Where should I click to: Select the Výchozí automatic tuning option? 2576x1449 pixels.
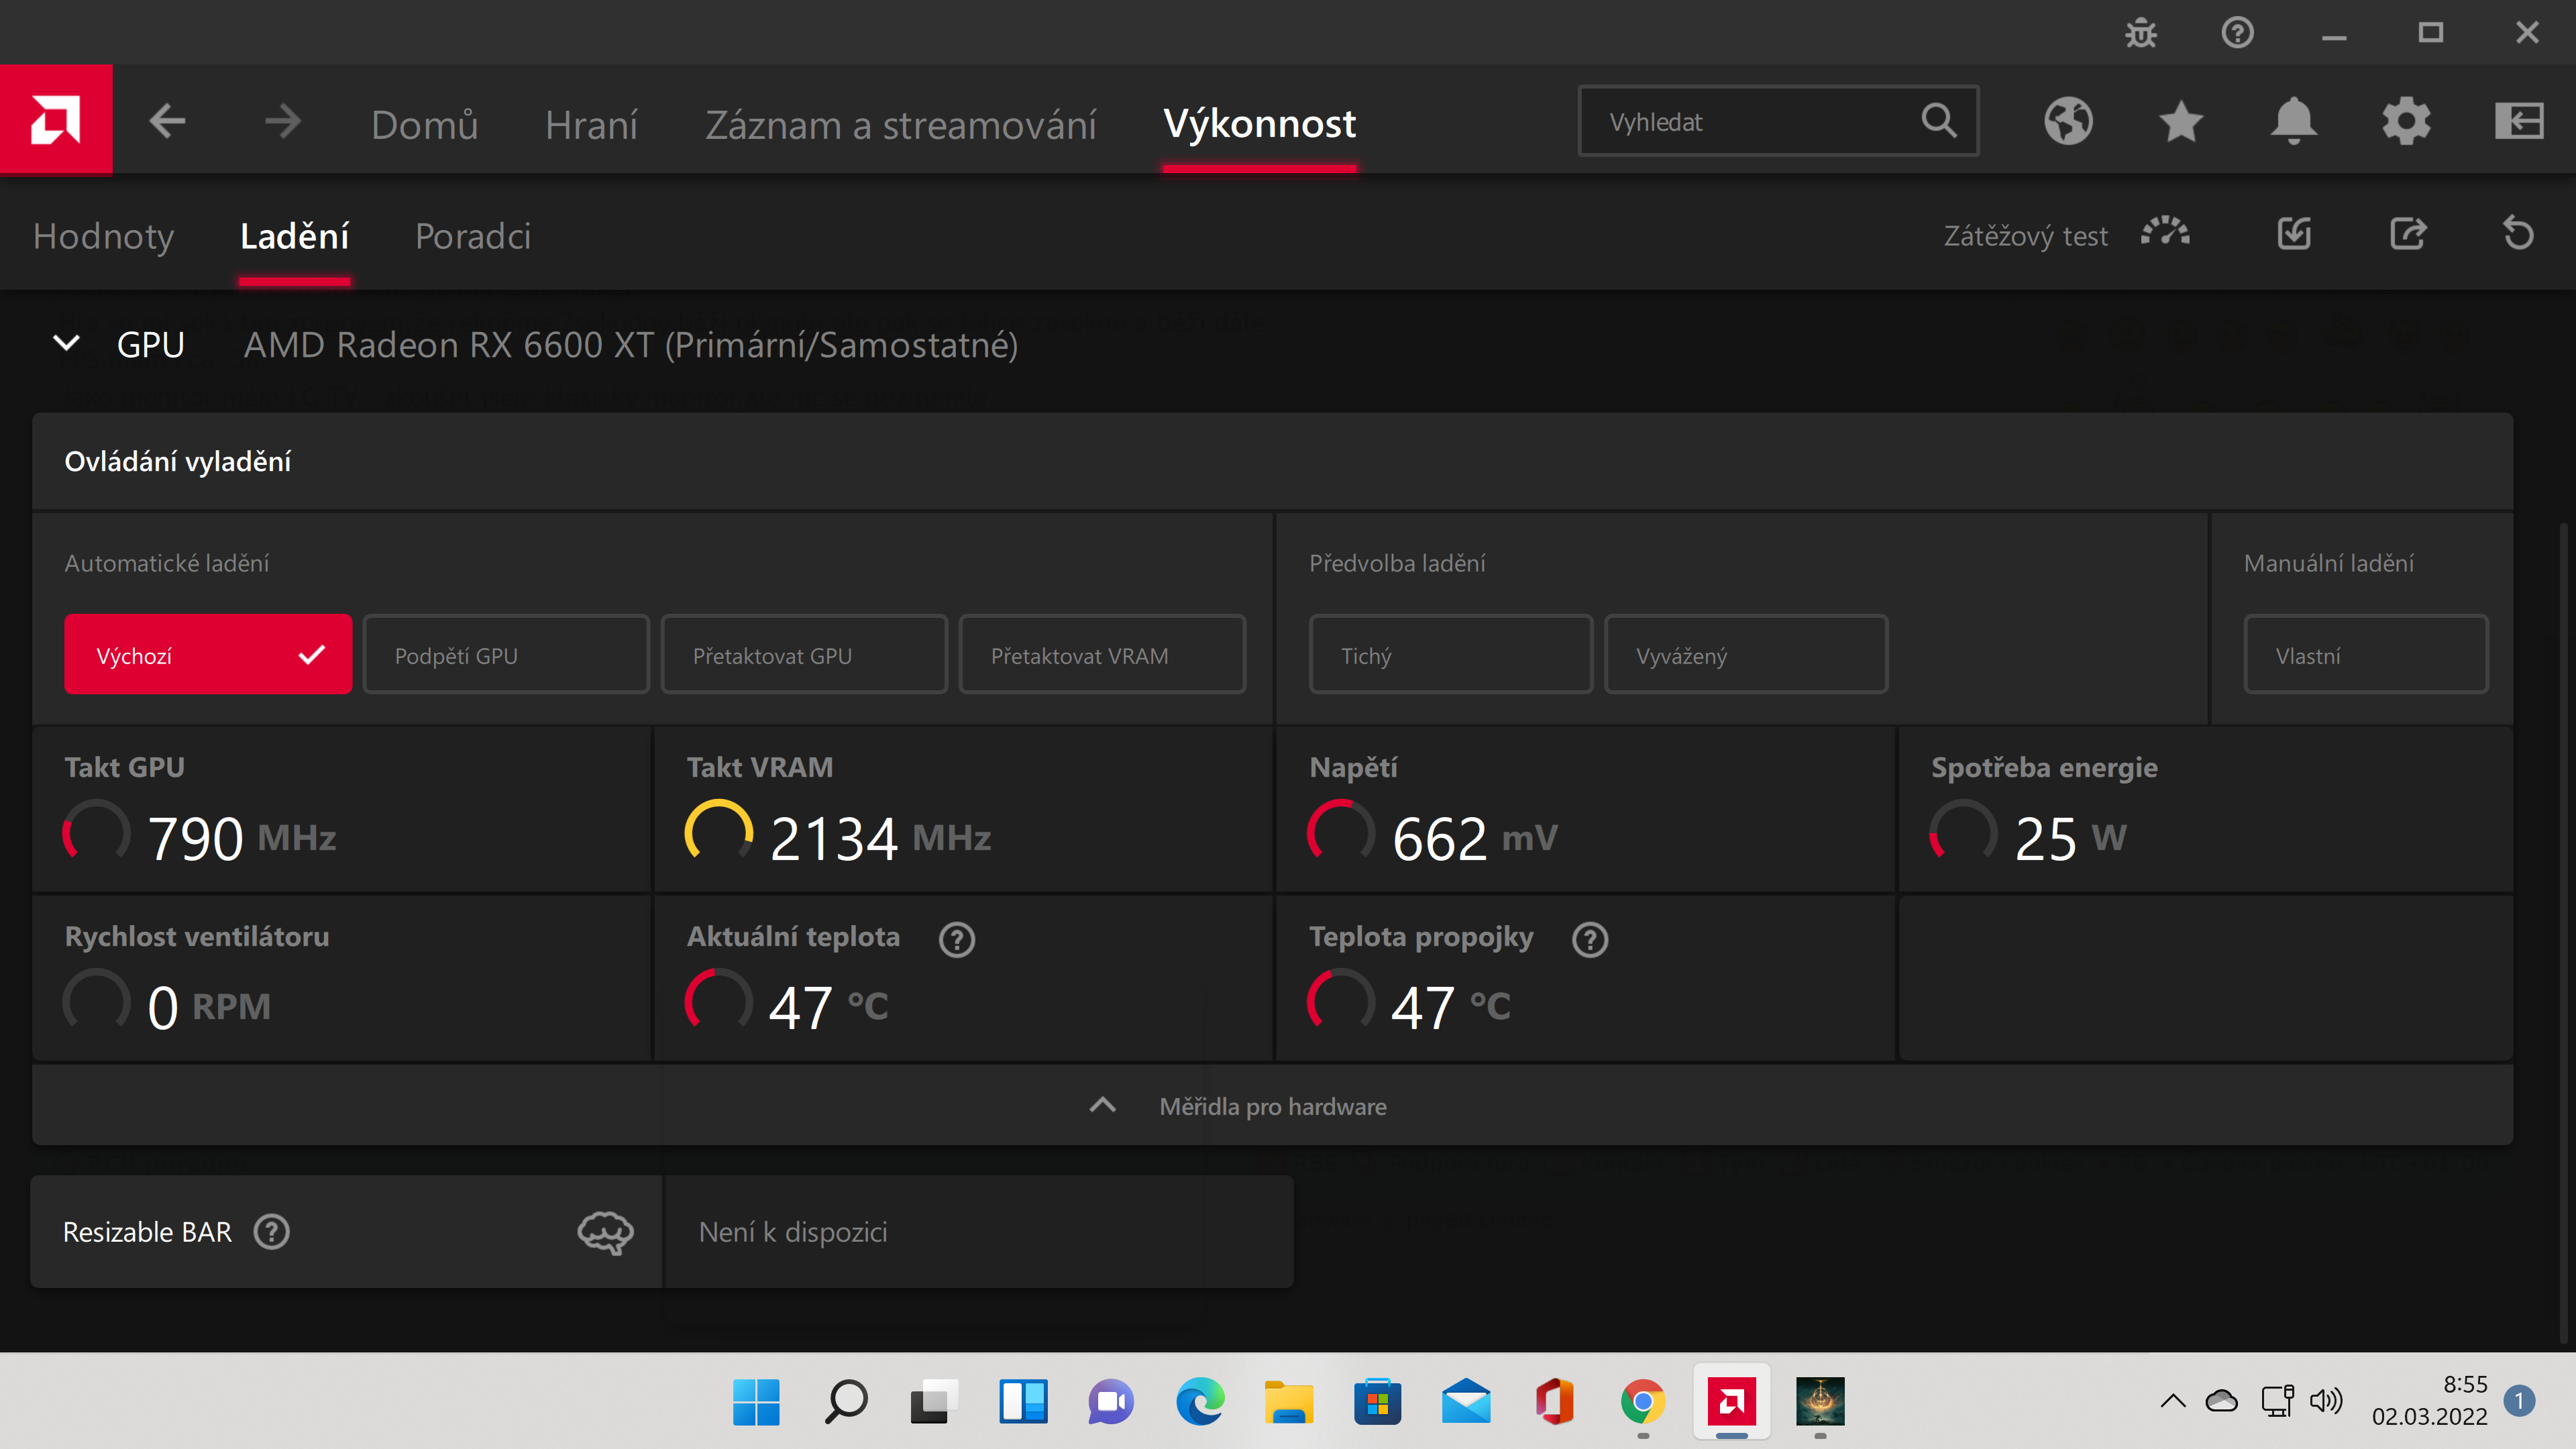(x=208, y=655)
